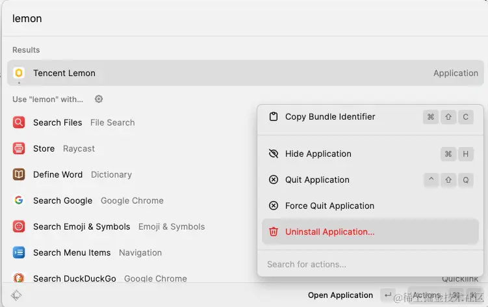The width and height of the screenshot is (488, 307).
Task: Click the lemon search input field
Action: click(244, 19)
